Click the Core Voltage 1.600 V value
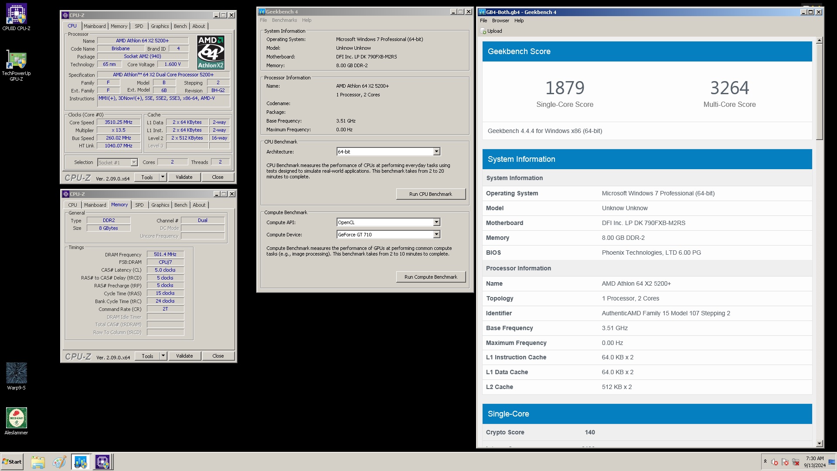This screenshot has width=837, height=471. coord(172,64)
